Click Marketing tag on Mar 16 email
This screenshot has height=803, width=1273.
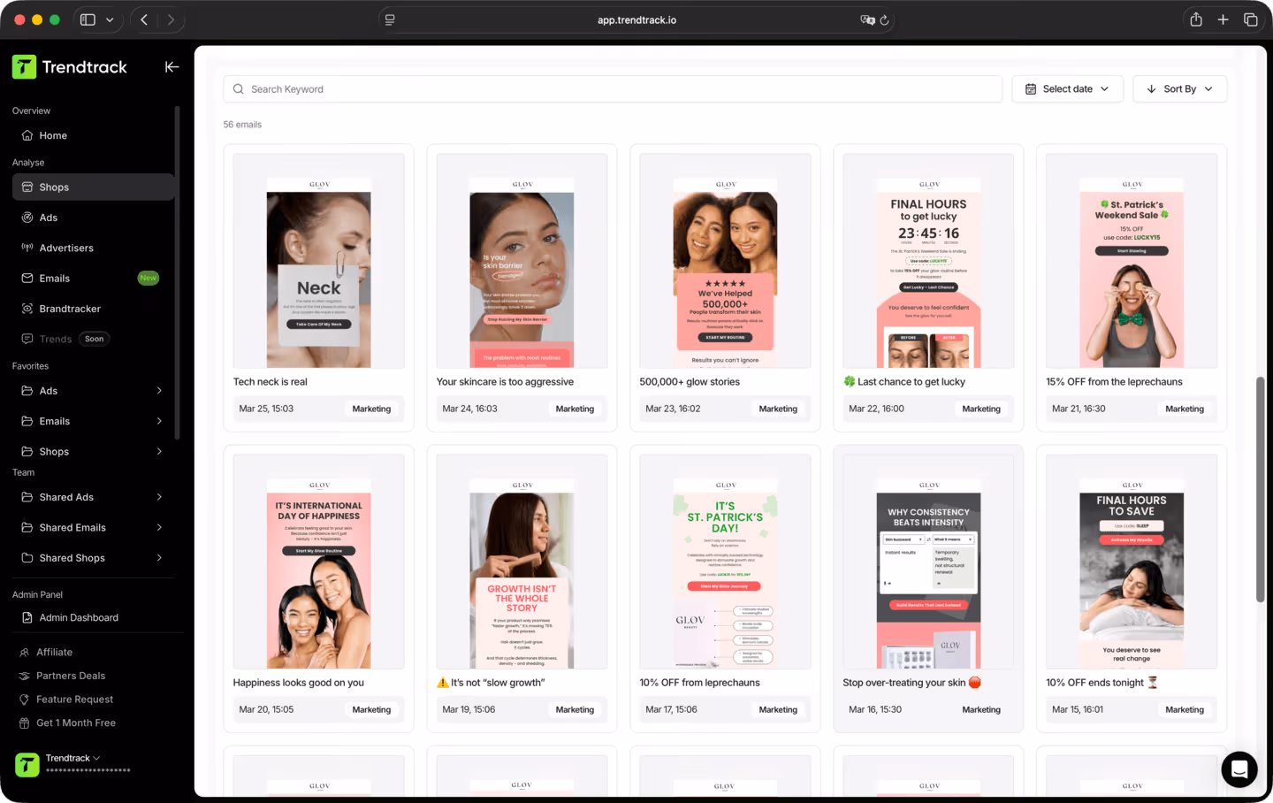click(x=981, y=709)
